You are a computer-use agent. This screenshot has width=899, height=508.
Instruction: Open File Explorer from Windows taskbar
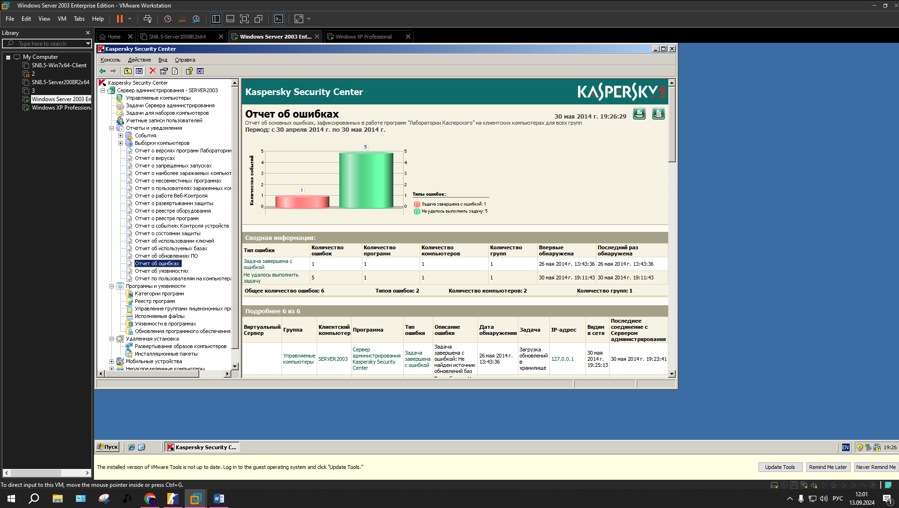(57, 499)
